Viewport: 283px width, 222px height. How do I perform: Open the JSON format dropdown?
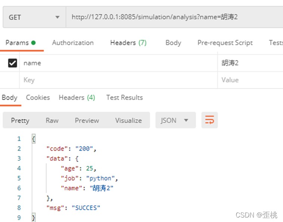point(175,120)
